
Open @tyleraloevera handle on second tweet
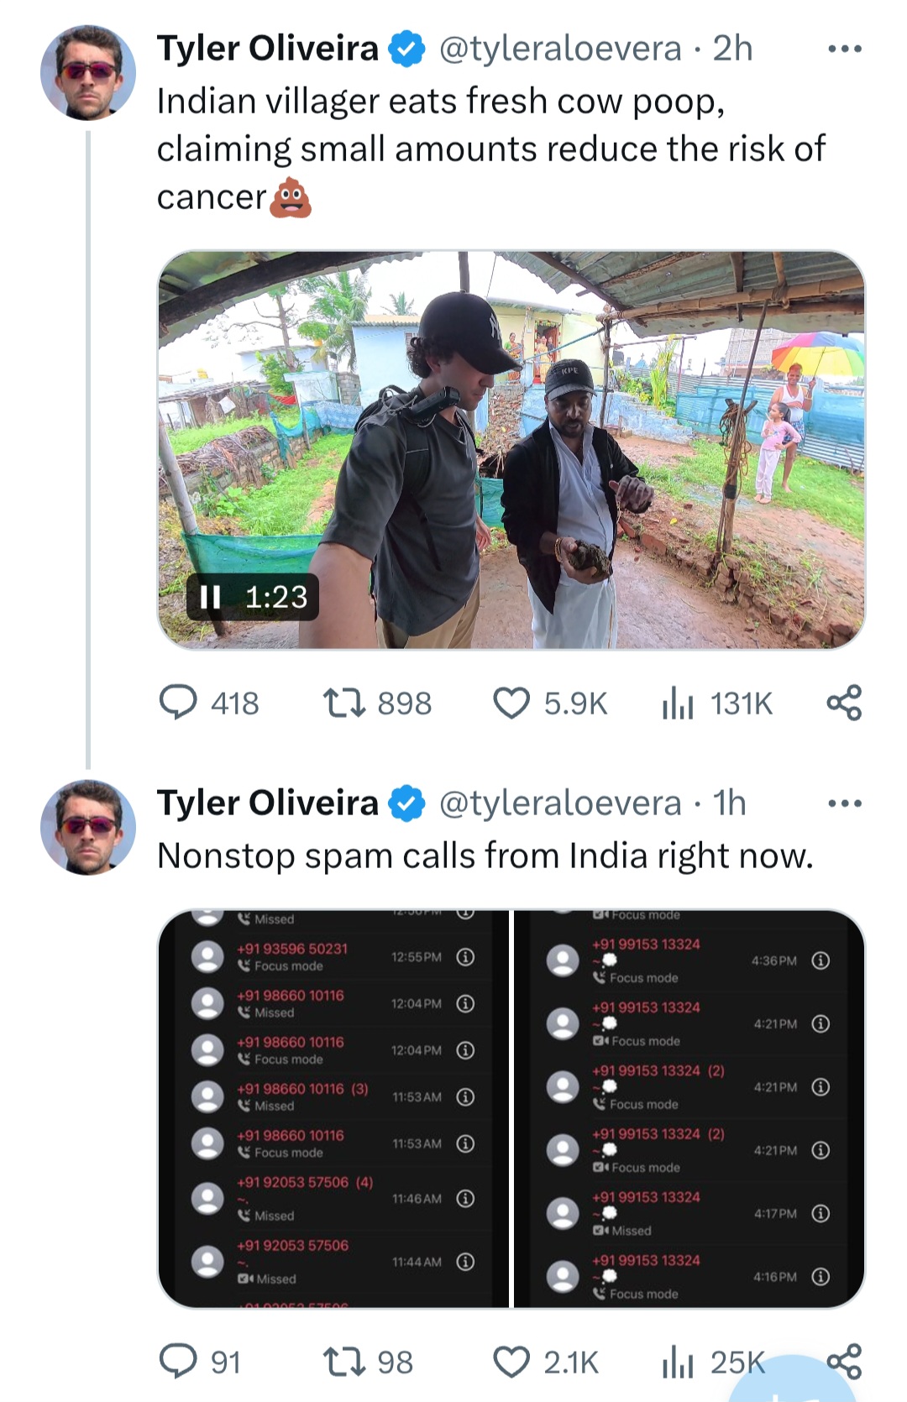point(560,803)
